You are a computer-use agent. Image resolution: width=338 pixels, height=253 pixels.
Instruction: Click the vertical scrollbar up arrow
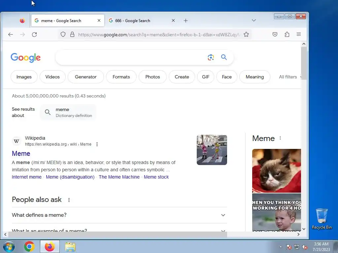[x=304, y=44]
